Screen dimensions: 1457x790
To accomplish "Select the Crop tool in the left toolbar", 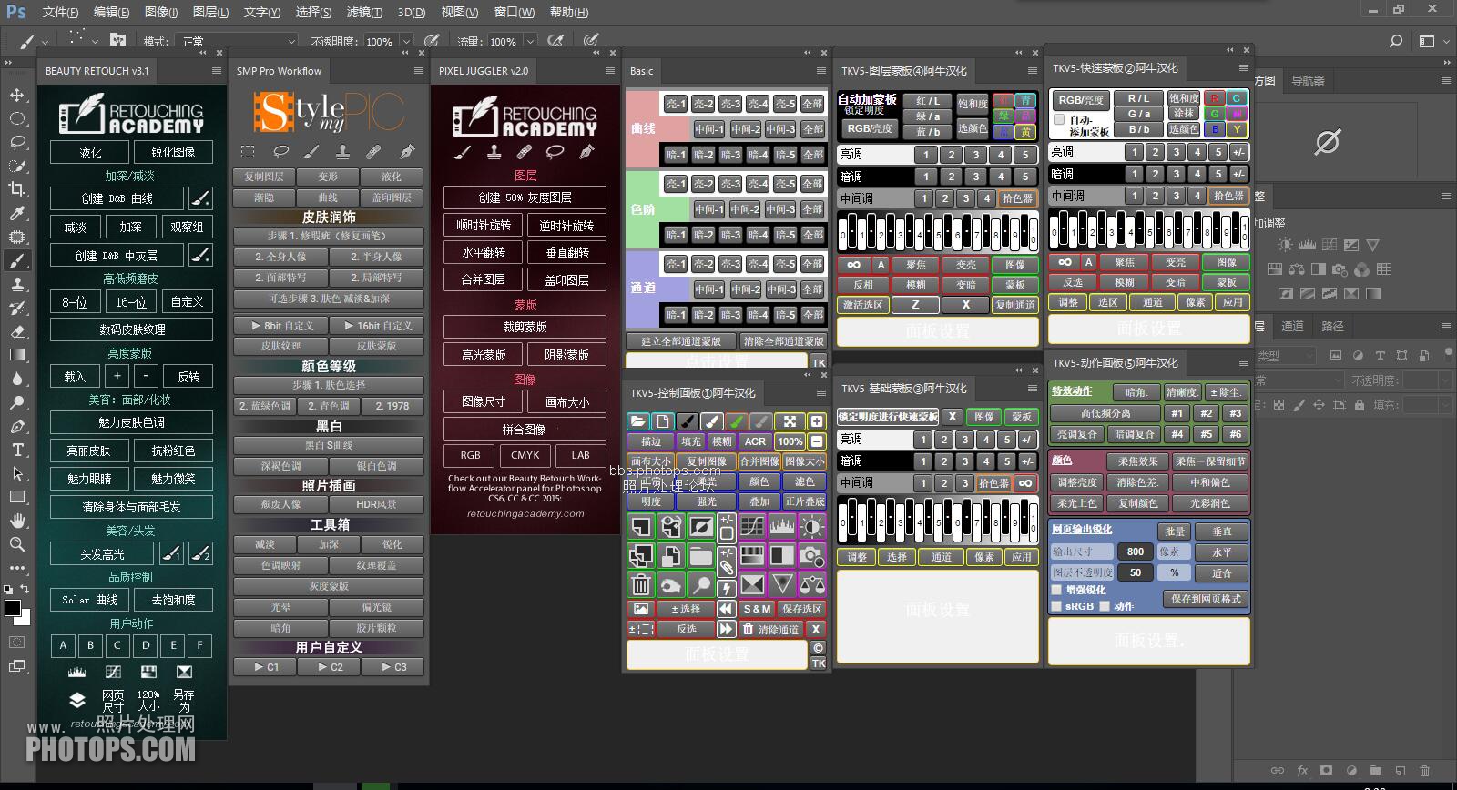I will [x=17, y=189].
